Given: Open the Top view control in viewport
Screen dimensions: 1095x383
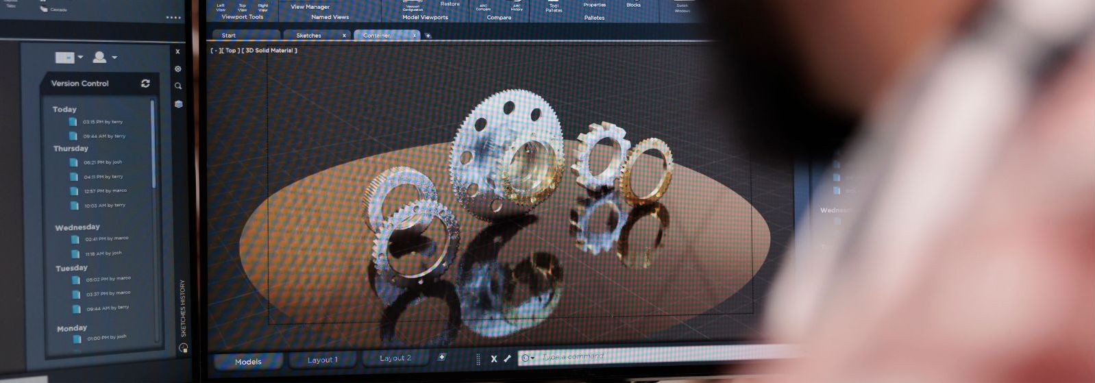Looking at the screenshot, I should [x=230, y=51].
